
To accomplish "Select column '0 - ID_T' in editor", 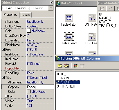I will [62, 74].
